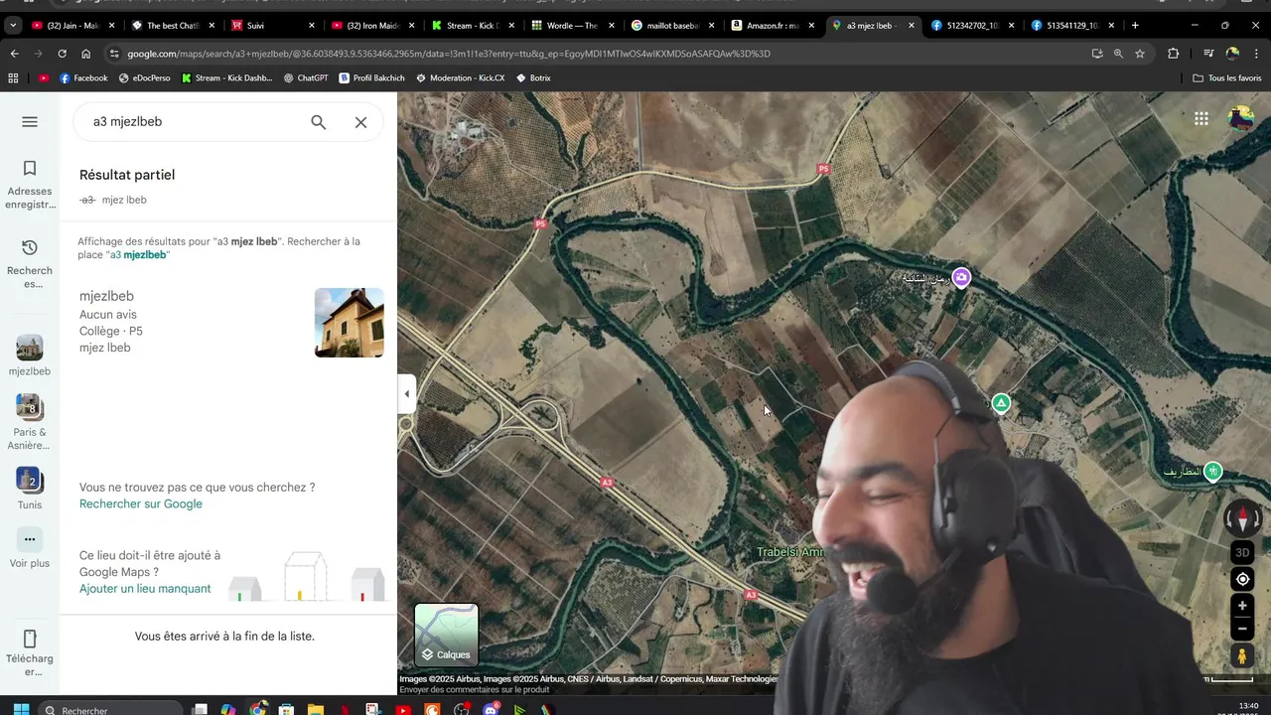The width and height of the screenshot is (1271, 715).
Task: Switch to the Suivi tab
Action: pos(270,25)
